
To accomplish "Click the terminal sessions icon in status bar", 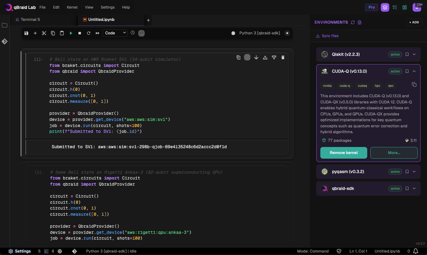I will [x=46, y=251].
